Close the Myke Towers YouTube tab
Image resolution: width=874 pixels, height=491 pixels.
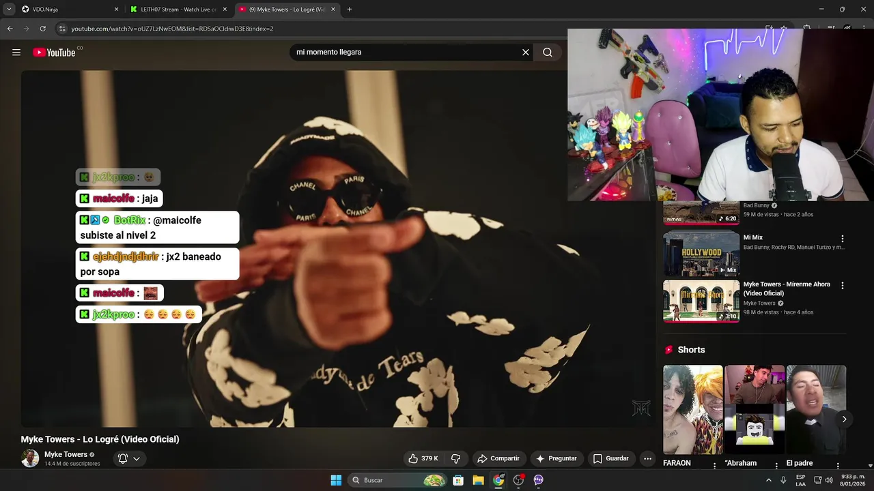333,10
